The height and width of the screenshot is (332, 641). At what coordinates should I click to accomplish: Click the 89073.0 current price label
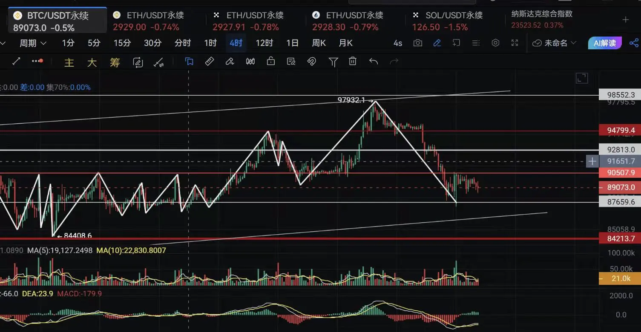[x=620, y=187]
